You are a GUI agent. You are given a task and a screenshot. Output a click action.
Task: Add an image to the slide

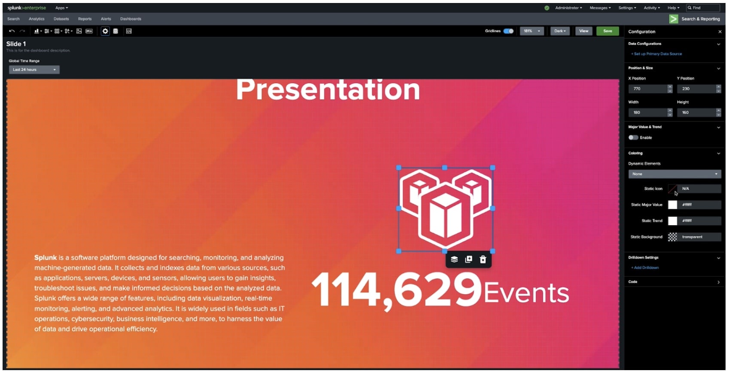(79, 31)
